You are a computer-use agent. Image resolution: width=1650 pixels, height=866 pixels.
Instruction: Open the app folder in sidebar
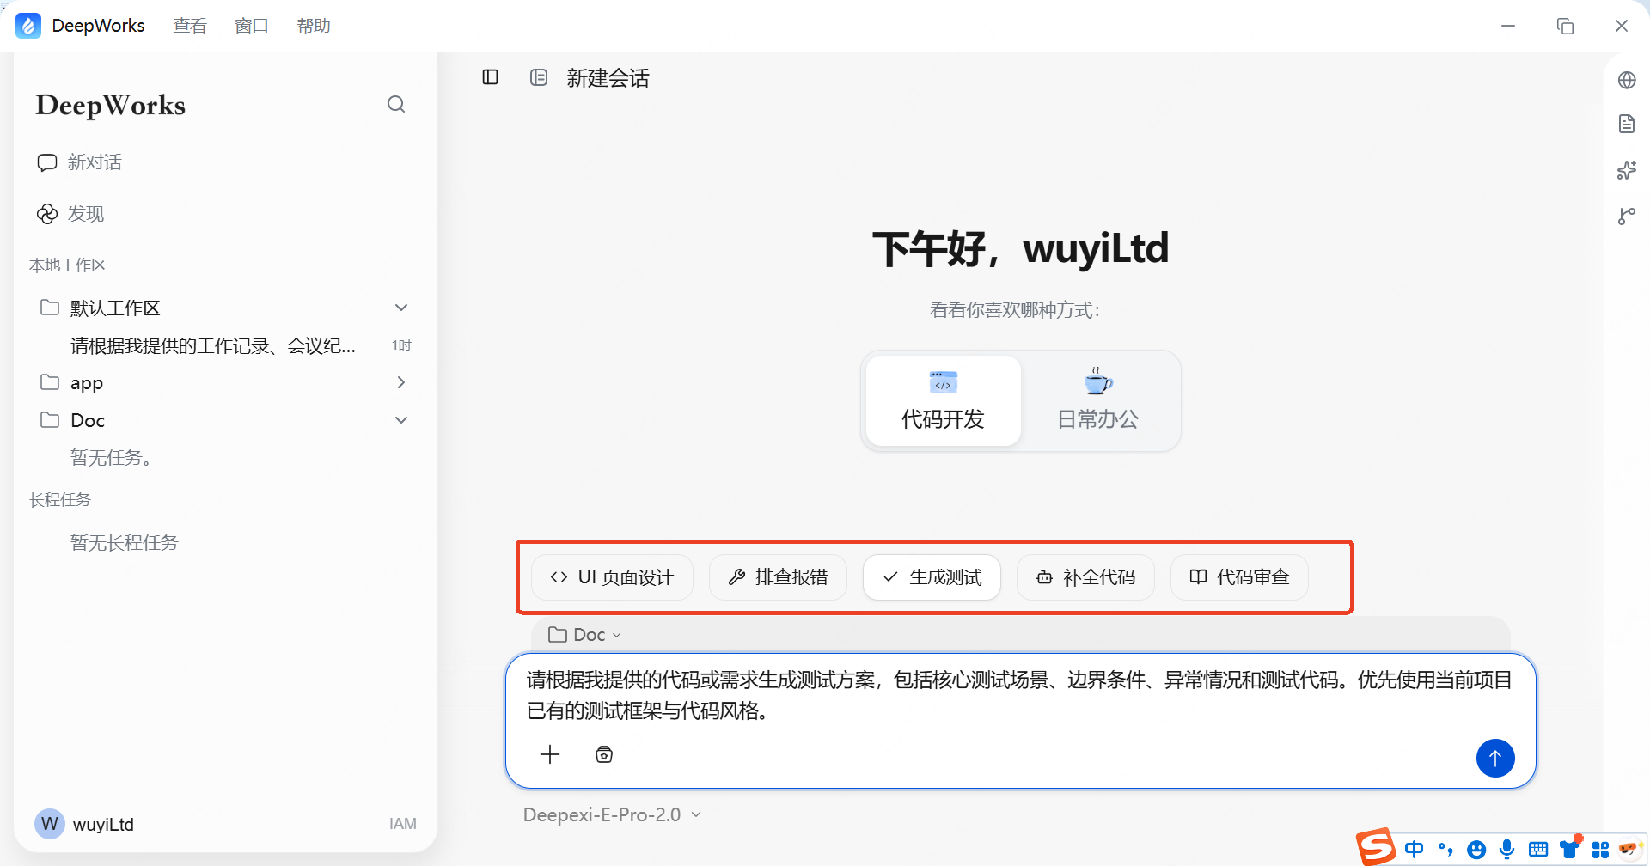[x=225, y=382]
